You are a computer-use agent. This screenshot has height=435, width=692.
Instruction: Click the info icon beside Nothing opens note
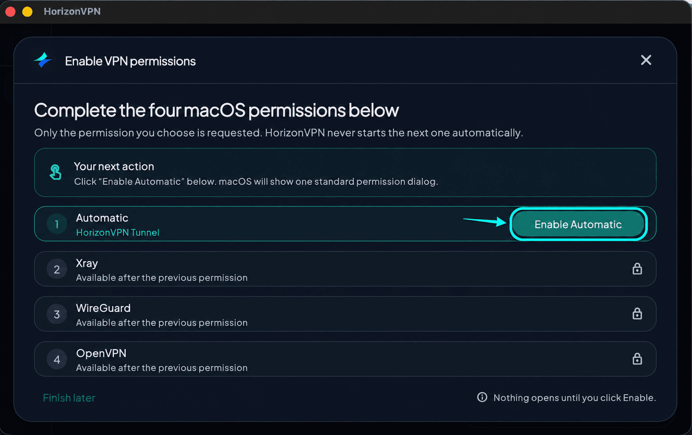coord(482,397)
